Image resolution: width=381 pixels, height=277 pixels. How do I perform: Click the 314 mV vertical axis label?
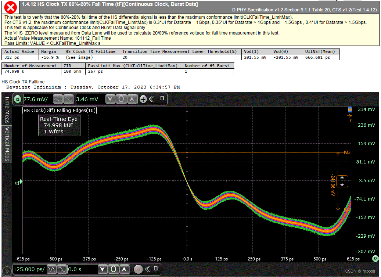coord(366,109)
